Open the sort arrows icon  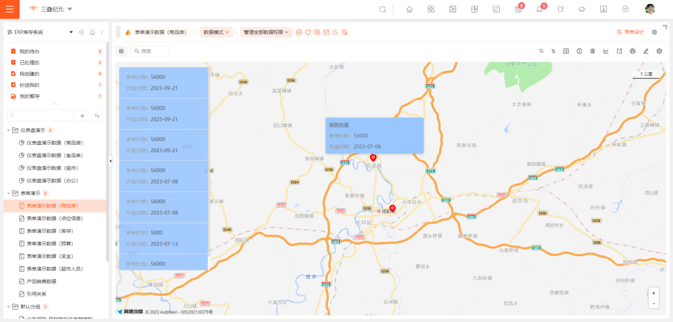pyautogui.click(x=553, y=52)
